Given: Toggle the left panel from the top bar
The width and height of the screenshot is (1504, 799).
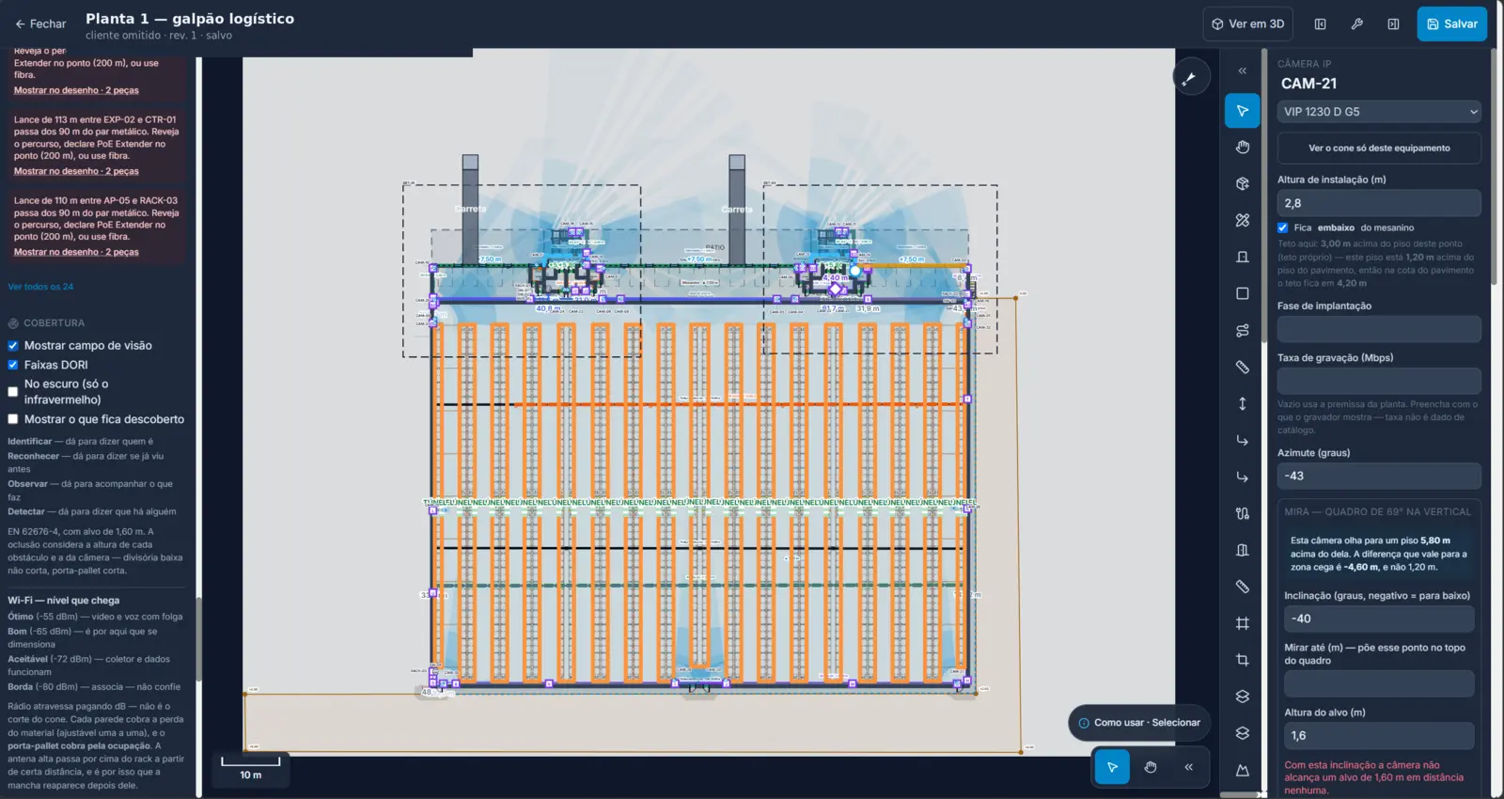Looking at the screenshot, I should coord(1320,24).
